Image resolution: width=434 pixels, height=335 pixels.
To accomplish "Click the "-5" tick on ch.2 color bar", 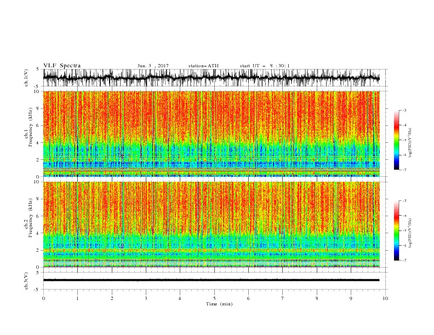I will (404, 230).
